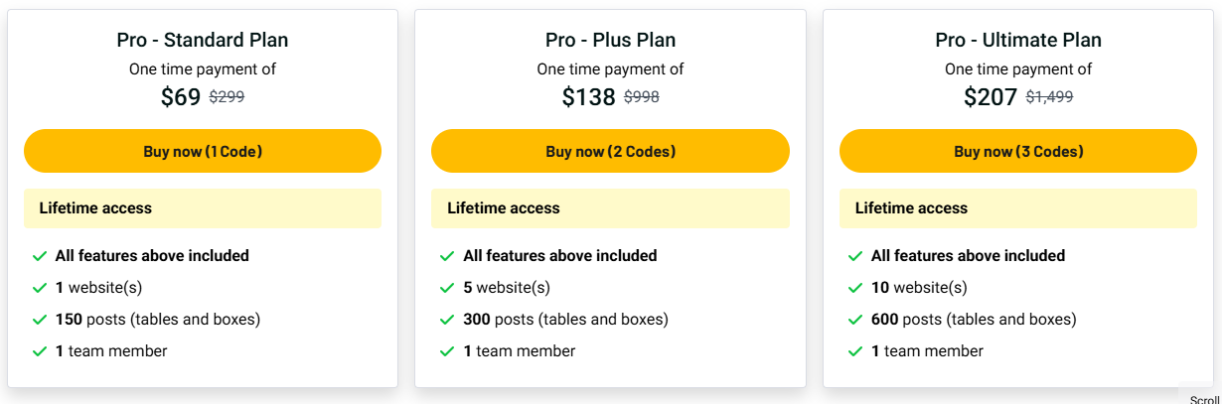Click the checkmark next to 5 website(s)
The height and width of the screenshot is (404, 1222).
pyautogui.click(x=447, y=288)
